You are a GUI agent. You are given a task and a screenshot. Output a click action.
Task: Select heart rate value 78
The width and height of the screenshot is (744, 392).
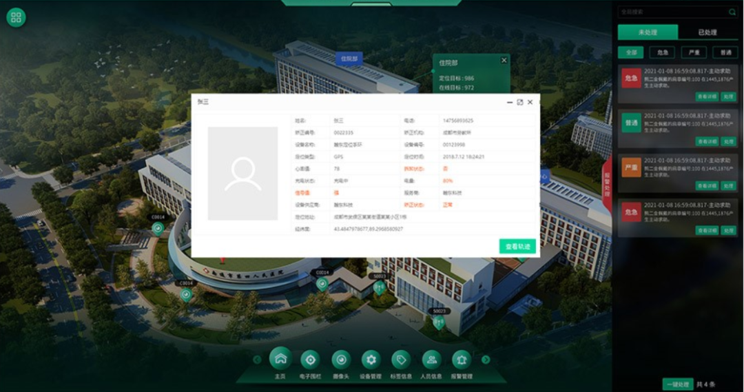(336, 169)
